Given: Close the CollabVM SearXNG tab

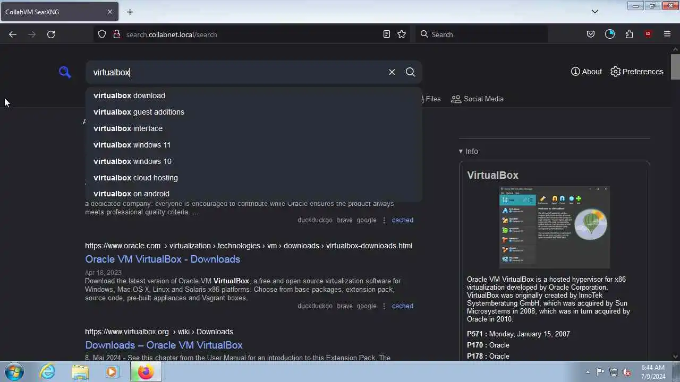Looking at the screenshot, I should 110,12.
